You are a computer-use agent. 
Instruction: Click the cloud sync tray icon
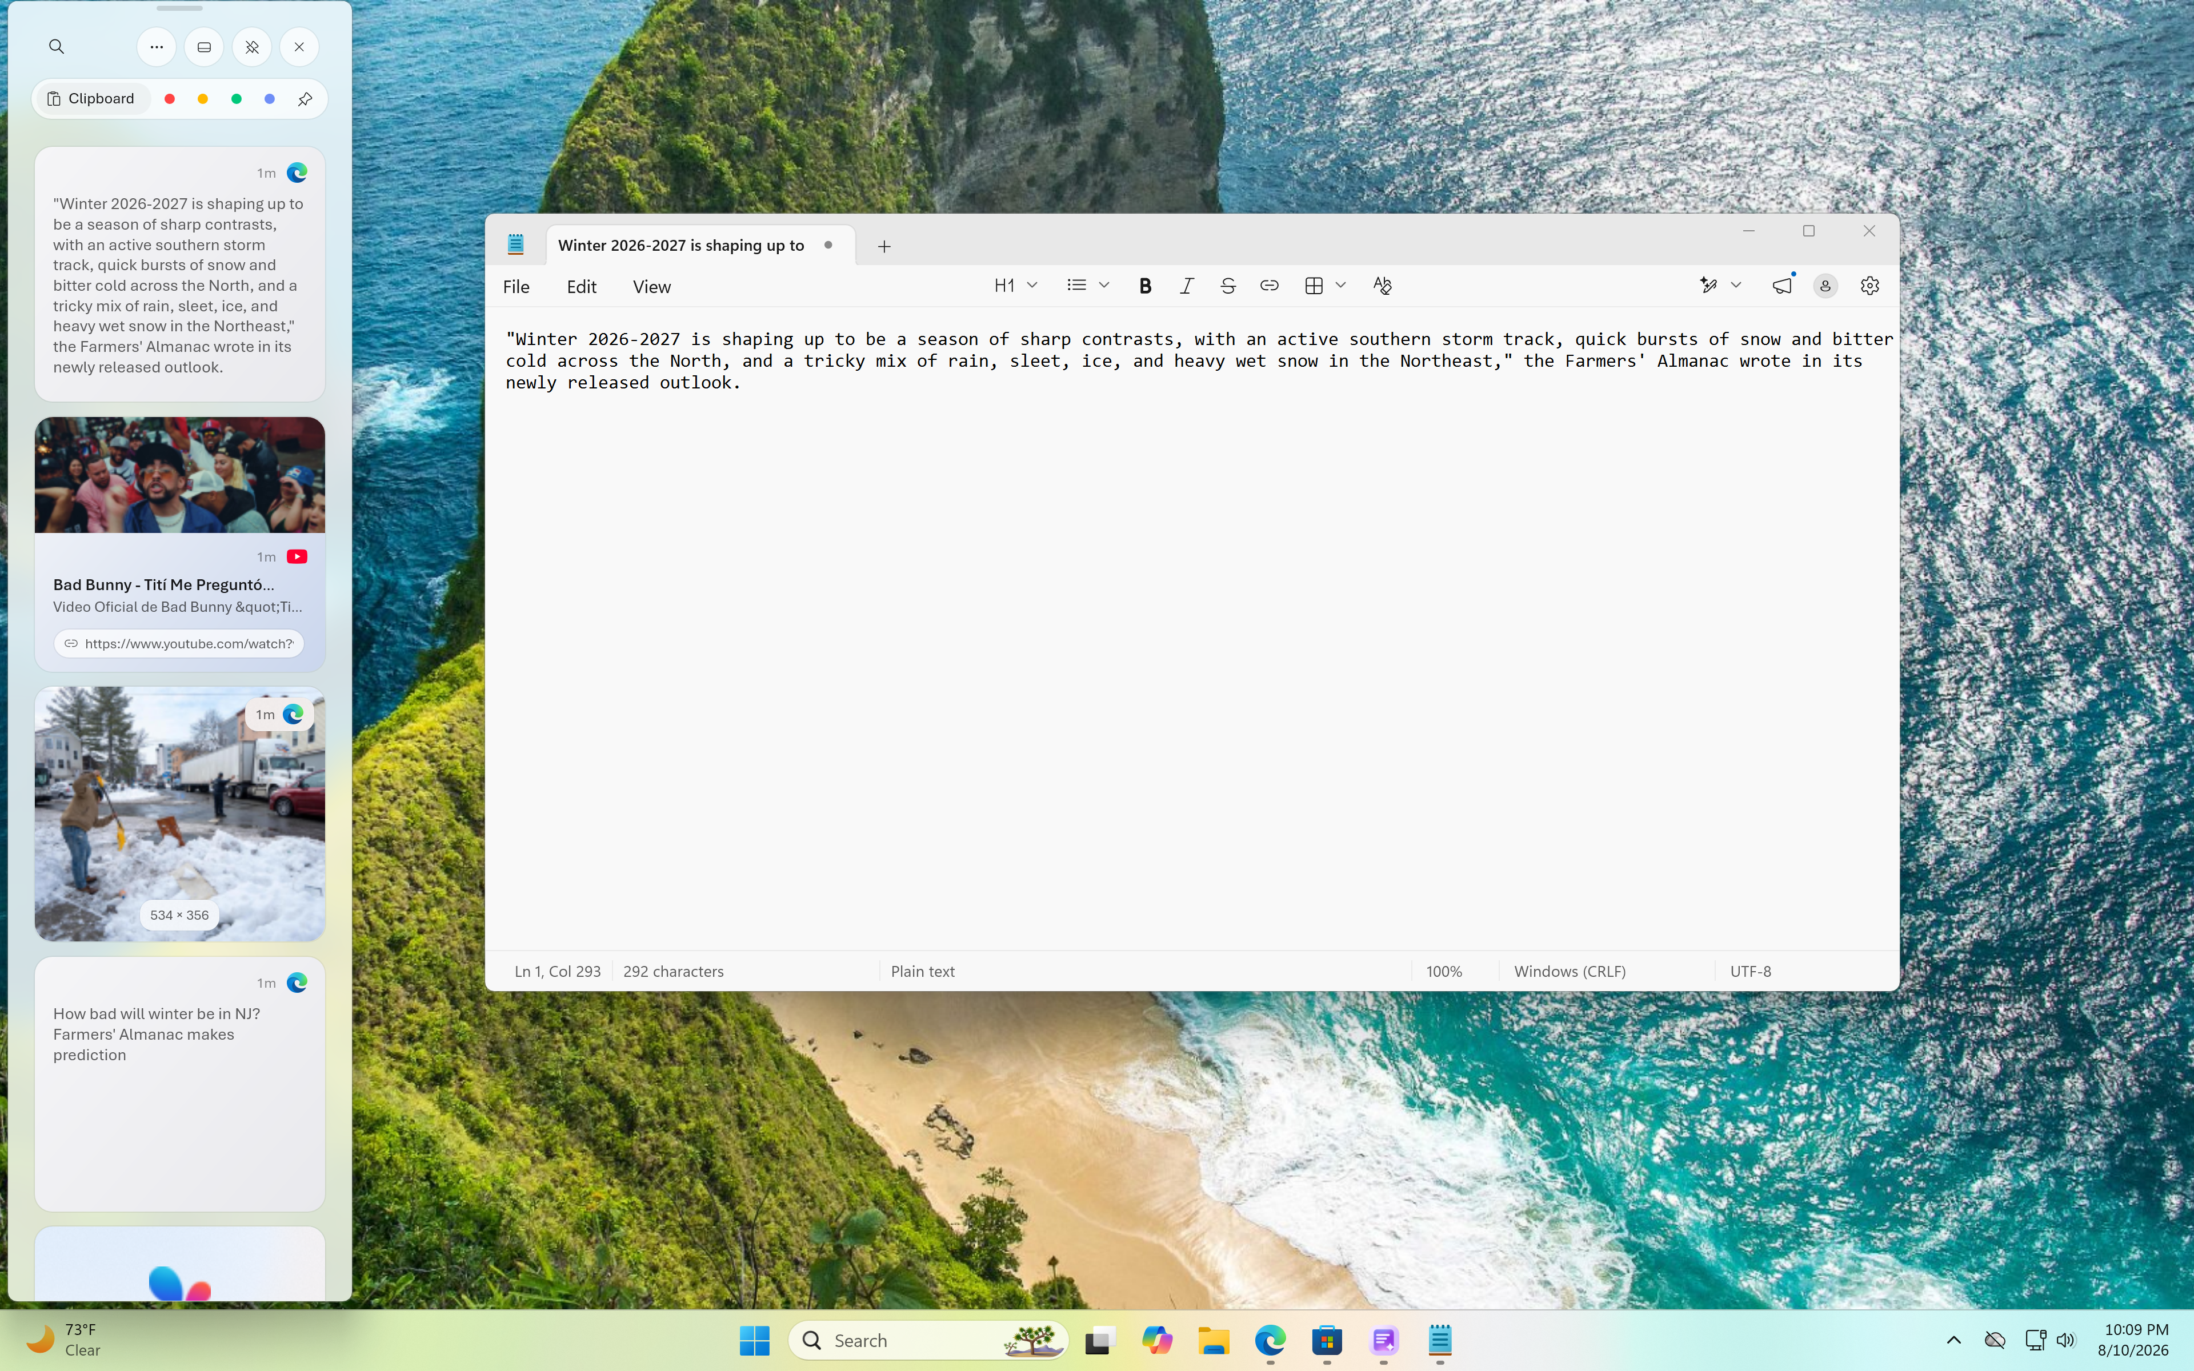1995,1340
